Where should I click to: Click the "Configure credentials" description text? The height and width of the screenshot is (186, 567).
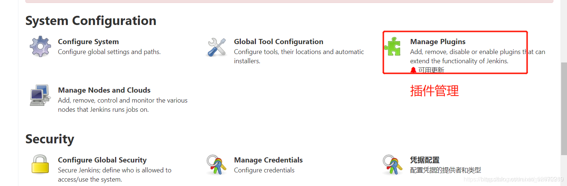264,170
